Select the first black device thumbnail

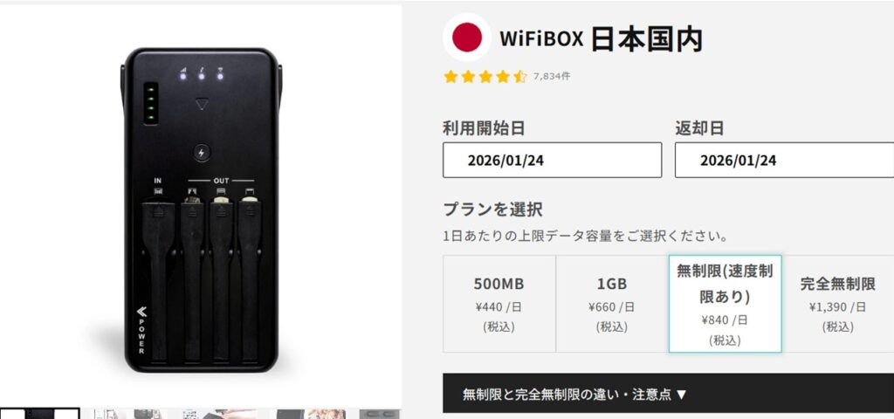click(x=40, y=414)
